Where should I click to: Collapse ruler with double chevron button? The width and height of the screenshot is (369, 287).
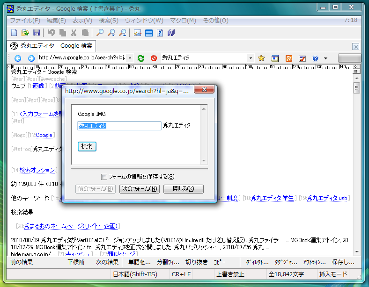coord(356,66)
